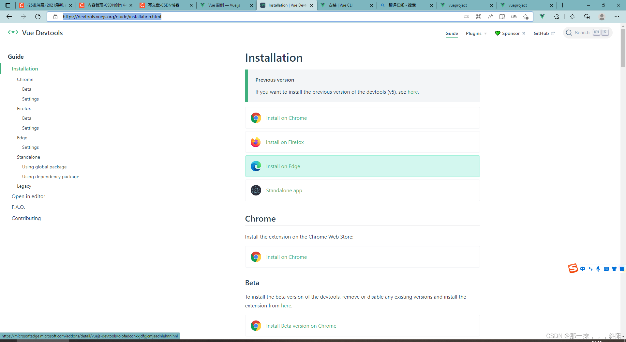
Task: Open Sogou toolbox grid icon
Action: tap(622, 269)
